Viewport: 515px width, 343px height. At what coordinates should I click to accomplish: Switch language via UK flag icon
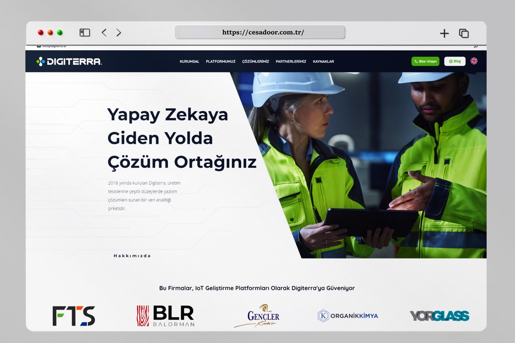[x=474, y=61]
